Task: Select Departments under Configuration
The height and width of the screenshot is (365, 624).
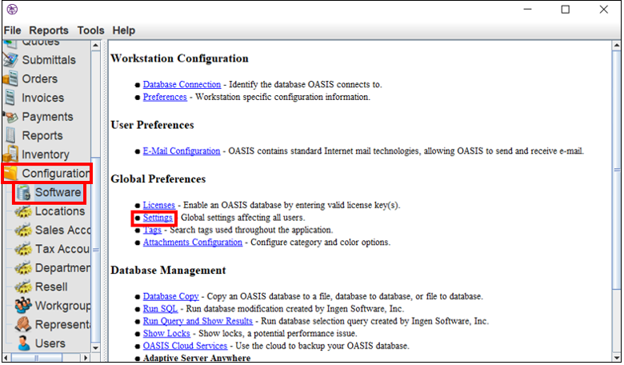Action: pos(63,268)
